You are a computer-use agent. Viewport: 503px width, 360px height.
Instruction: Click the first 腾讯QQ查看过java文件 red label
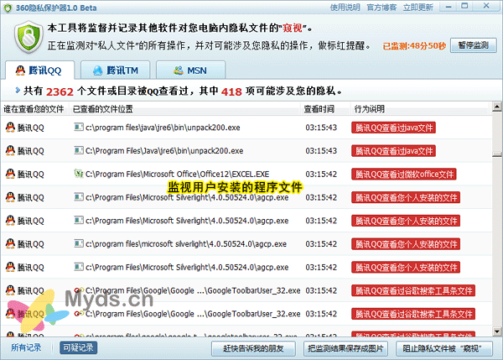[x=394, y=128]
